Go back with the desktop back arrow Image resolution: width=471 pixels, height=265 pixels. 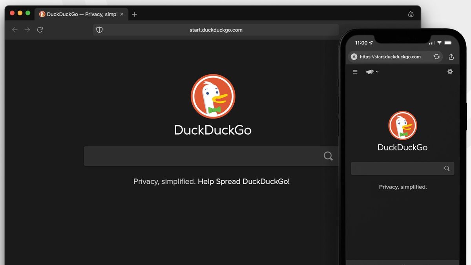(15, 30)
